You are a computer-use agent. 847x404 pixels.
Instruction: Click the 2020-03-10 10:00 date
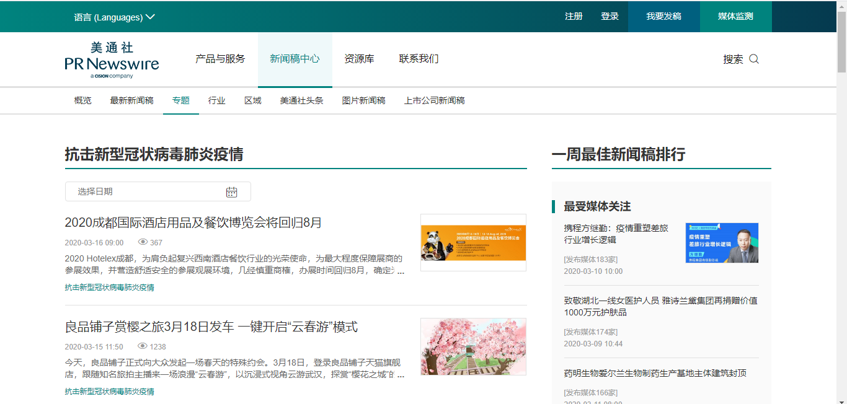tap(593, 271)
